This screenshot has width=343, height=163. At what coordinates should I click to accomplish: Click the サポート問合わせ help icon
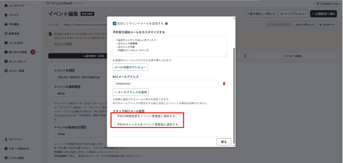point(6,149)
